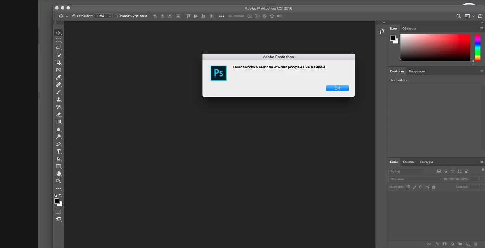The image size is (485, 248).
Task: Click the share icon at top right
Action: click(x=480, y=16)
